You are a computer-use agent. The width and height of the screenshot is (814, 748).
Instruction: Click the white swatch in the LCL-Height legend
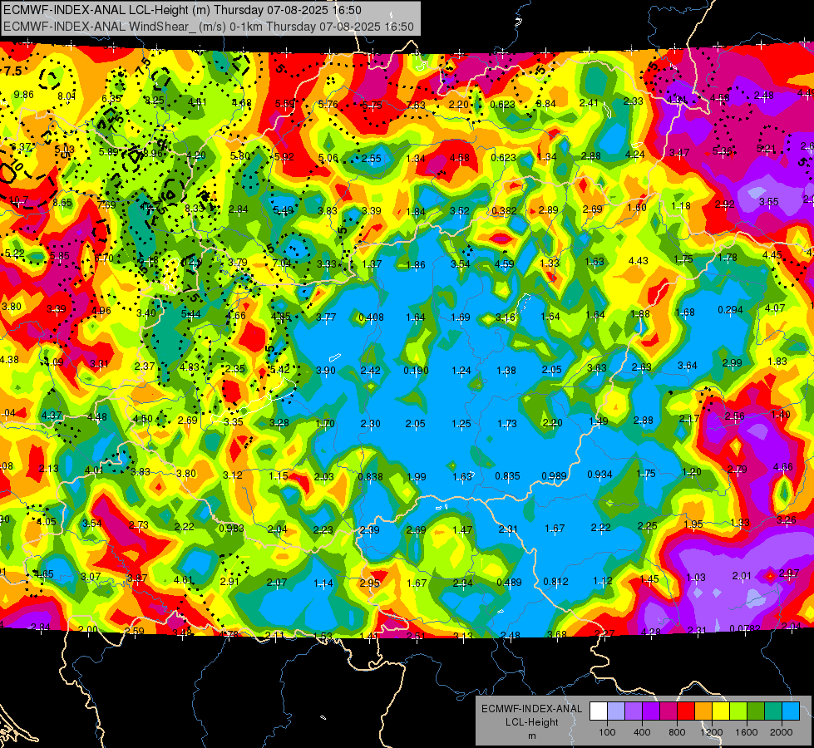coord(599,711)
